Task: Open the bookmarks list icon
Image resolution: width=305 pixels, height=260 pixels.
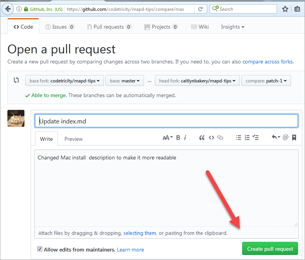Action: click(x=297, y=9)
